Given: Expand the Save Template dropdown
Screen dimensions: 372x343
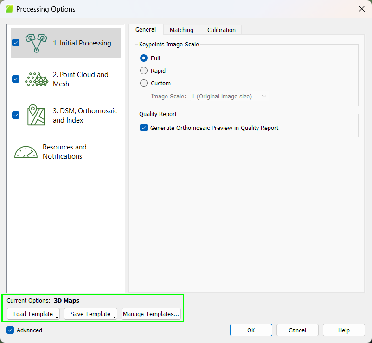Looking at the screenshot, I should pos(90,314).
